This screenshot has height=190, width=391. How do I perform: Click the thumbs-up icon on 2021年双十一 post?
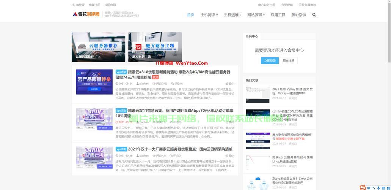click(227, 155)
